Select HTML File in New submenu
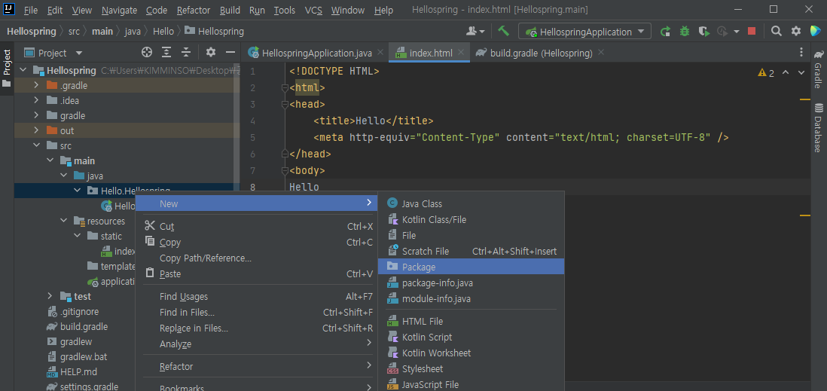The height and width of the screenshot is (391, 827). pyautogui.click(x=471, y=322)
